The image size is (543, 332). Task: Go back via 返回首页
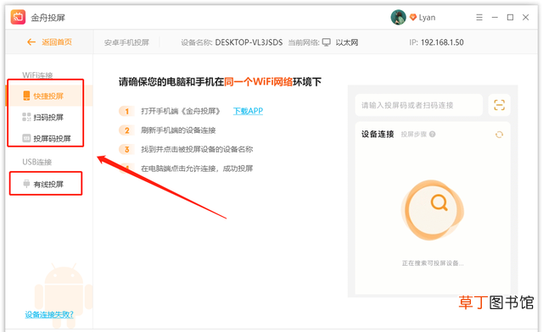tap(49, 42)
